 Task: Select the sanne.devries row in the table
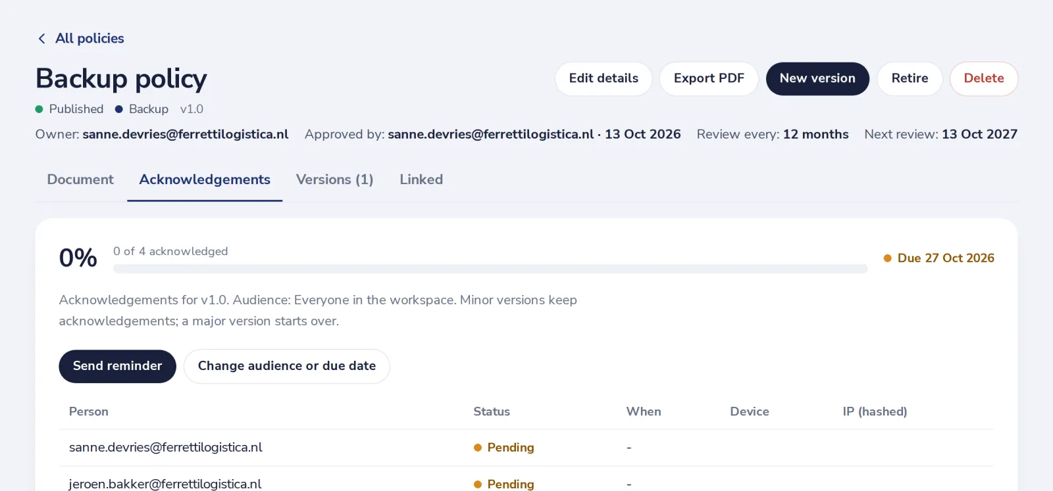click(526, 448)
